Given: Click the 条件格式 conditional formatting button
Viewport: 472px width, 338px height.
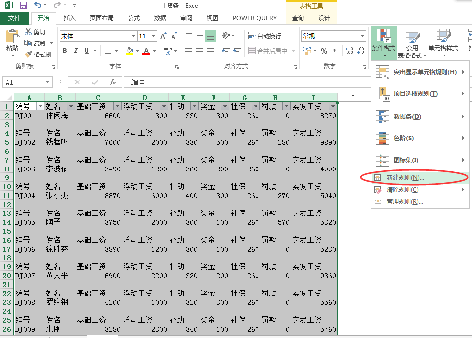Looking at the screenshot, I should coord(384,43).
